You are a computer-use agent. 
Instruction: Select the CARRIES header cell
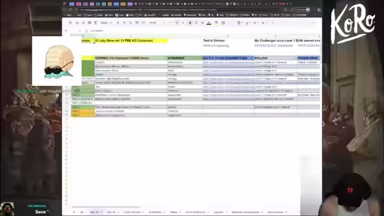click(x=131, y=58)
